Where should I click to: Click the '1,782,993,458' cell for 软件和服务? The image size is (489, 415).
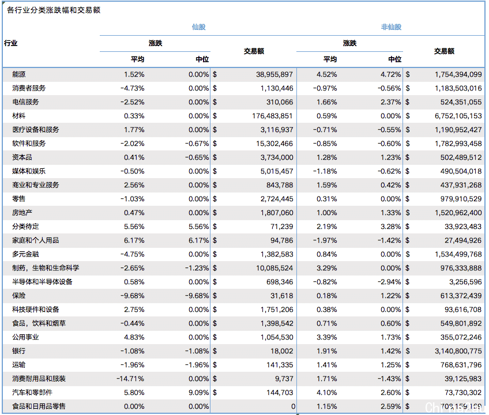[x=458, y=144]
